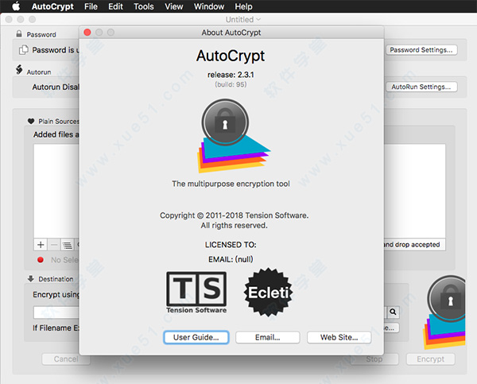This screenshot has height=384, width=477.
Task: Open the Edit menu
Action: 115,6
